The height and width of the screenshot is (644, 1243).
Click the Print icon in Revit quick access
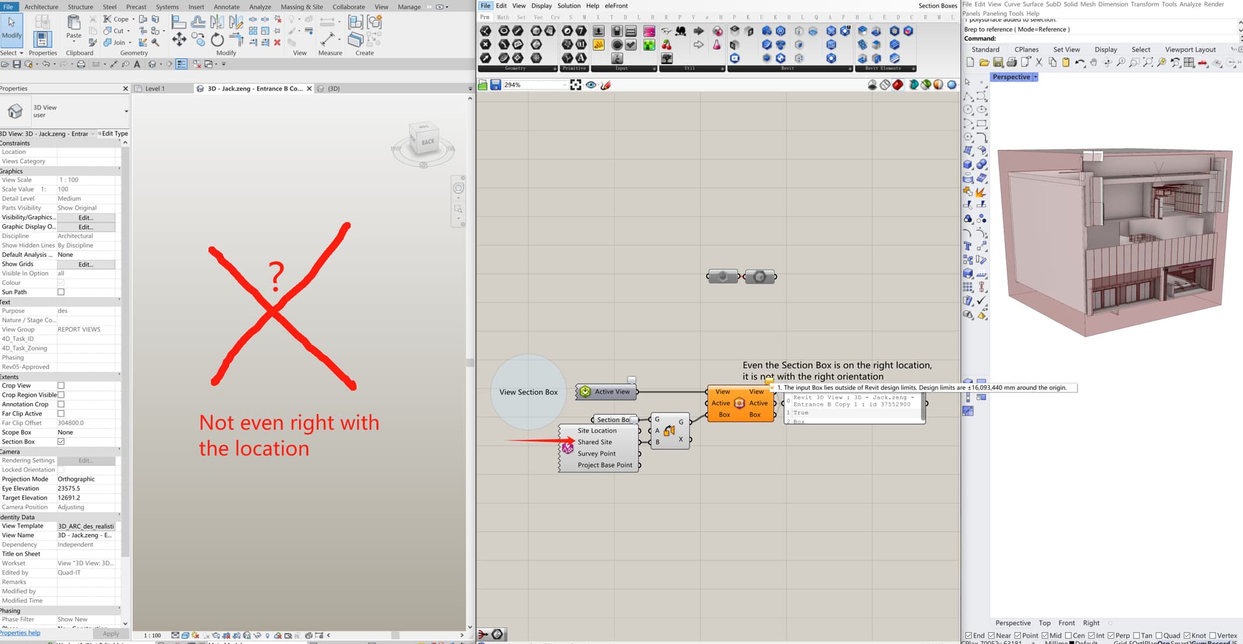[81, 64]
